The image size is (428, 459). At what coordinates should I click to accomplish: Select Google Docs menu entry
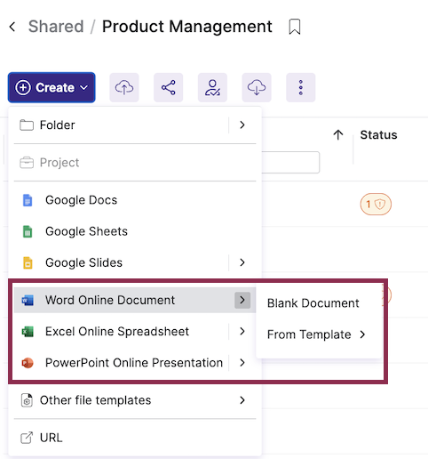135,200
